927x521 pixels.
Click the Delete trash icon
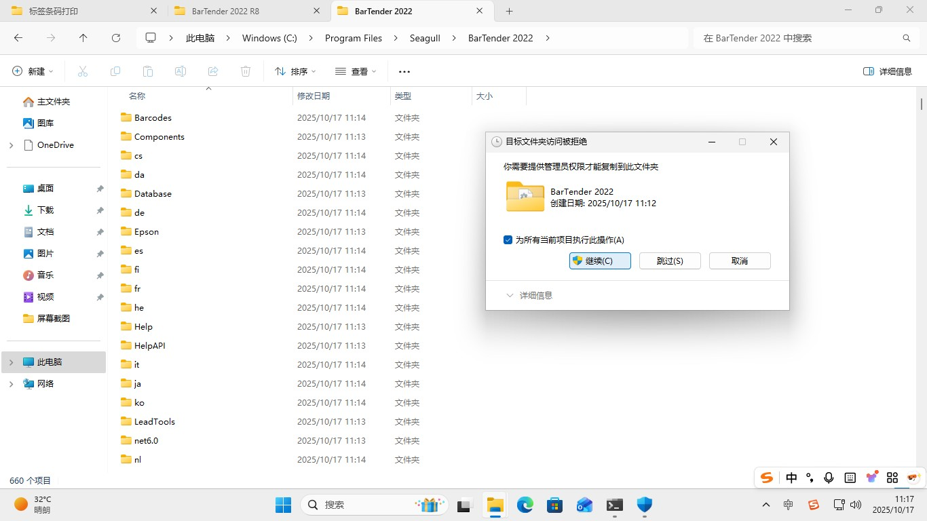pos(246,71)
